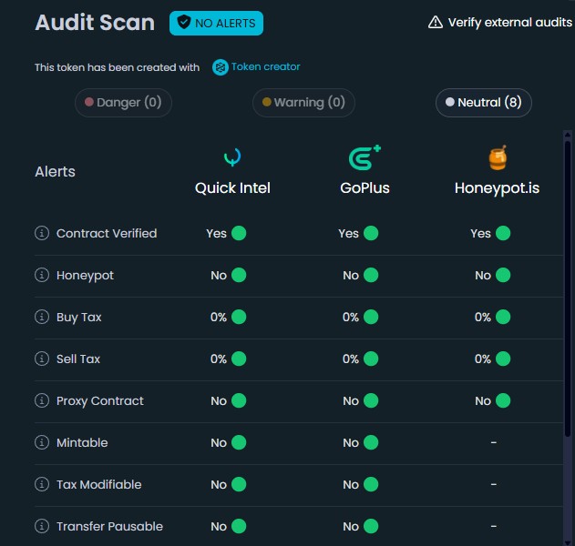The width and height of the screenshot is (575, 546).
Task: Click GoPlus 'No' for Transfer Pausable
Action: point(351,526)
